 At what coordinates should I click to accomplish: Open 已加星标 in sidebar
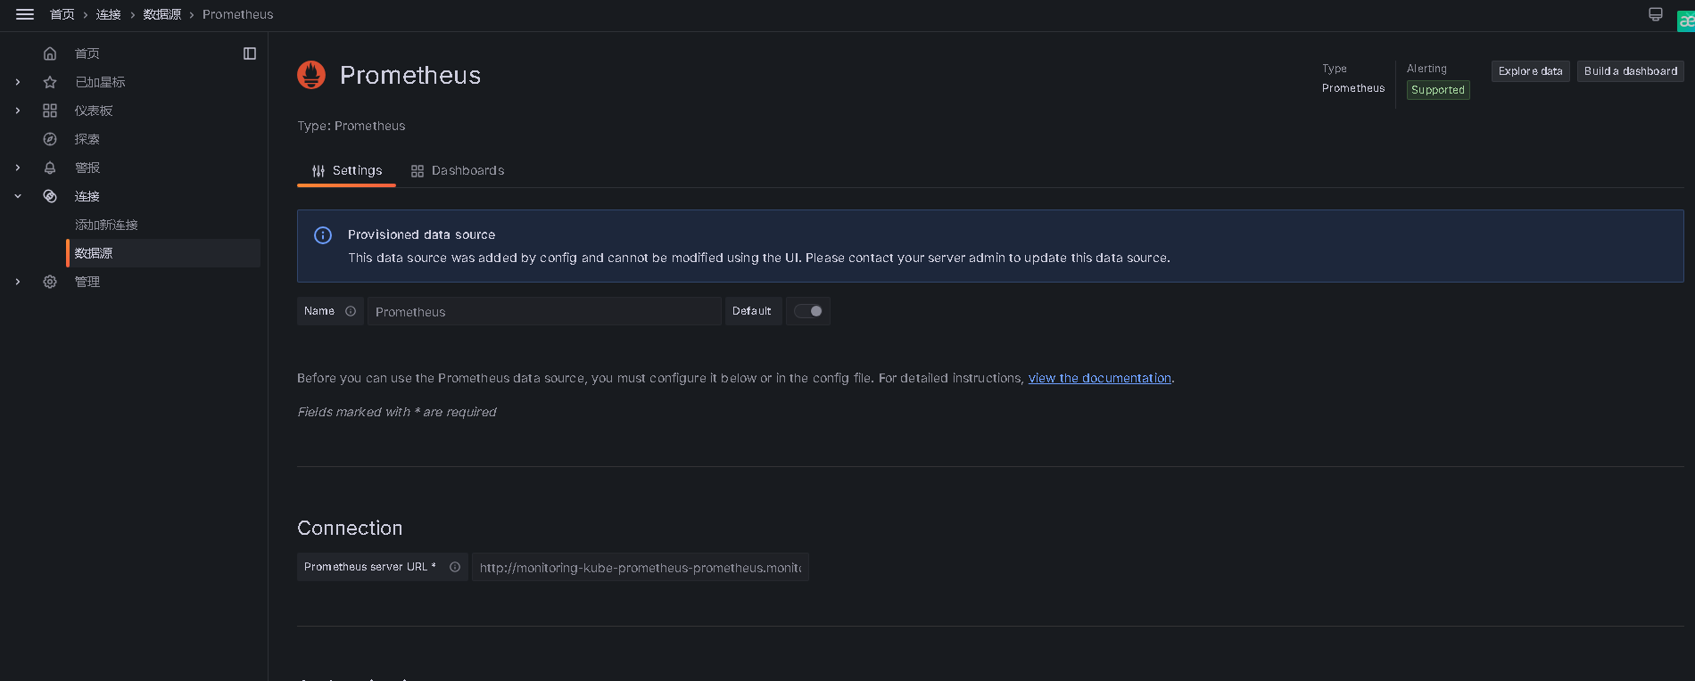(x=100, y=82)
